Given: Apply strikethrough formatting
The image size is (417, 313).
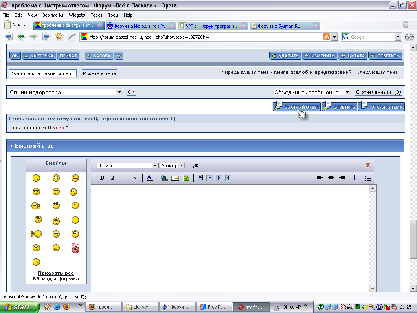Looking at the screenshot, I should pyautogui.click(x=135, y=178).
